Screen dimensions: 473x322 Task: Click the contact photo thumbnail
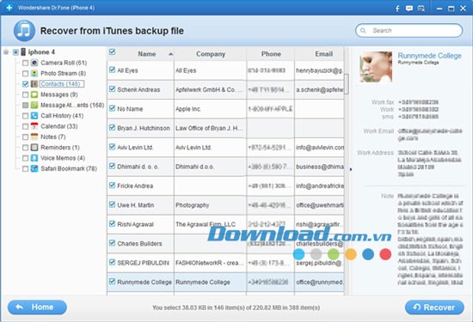click(376, 67)
